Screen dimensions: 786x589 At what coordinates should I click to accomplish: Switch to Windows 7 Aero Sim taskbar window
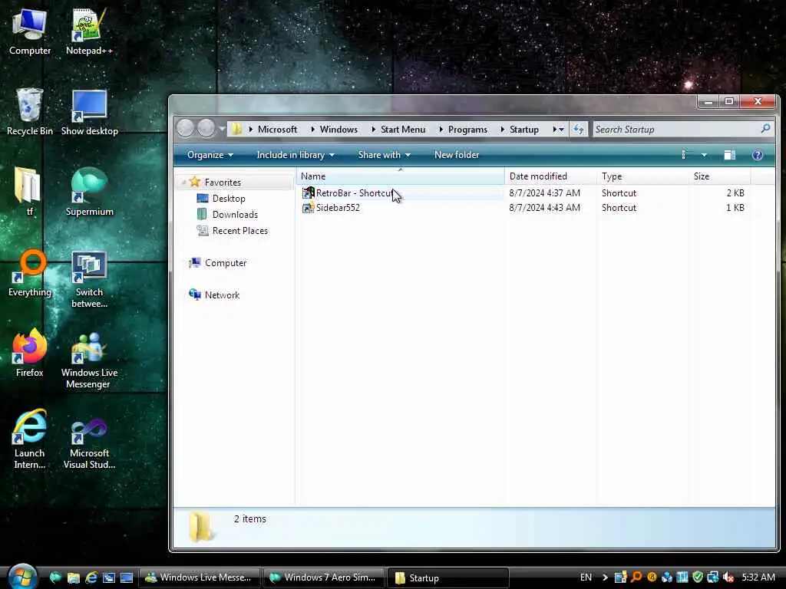pyautogui.click(x=323, y=577)
